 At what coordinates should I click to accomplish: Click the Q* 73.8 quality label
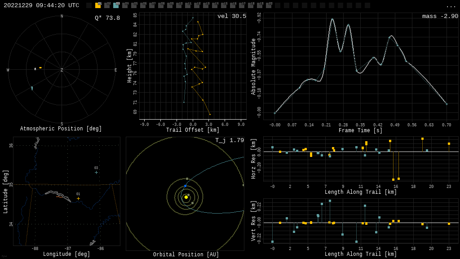coord(107,18)
